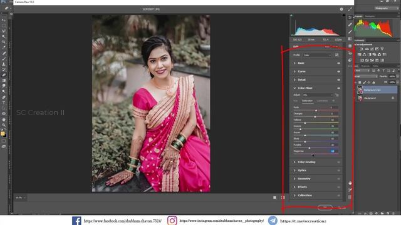Toggle visibility eye of Optics panel

click(x=338, y=171)
